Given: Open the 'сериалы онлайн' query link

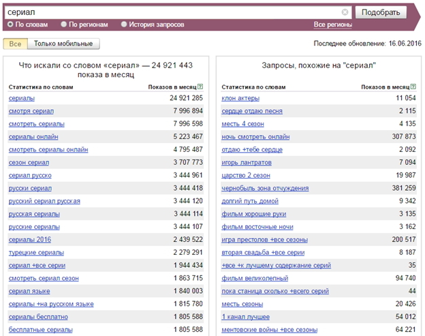Looking at the screenshot, I should [x=33, y=137].
